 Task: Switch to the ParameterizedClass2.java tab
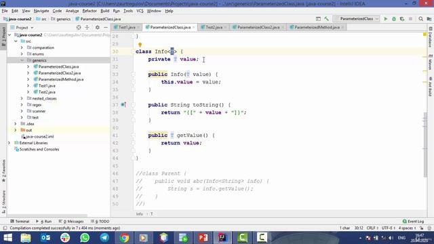[258, 27]
